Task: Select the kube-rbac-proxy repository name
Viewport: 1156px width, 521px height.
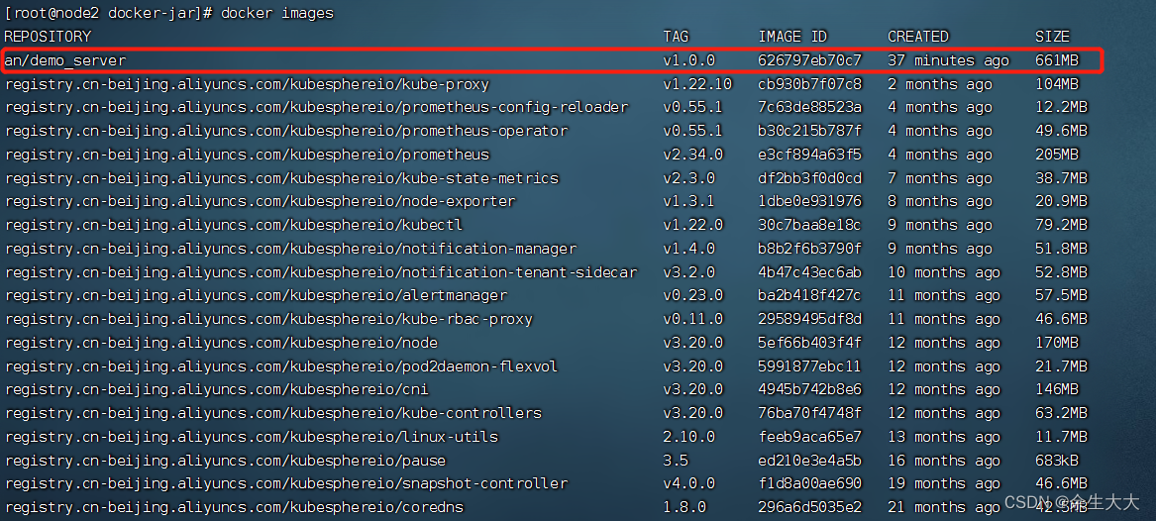Action: click(268, 319)
